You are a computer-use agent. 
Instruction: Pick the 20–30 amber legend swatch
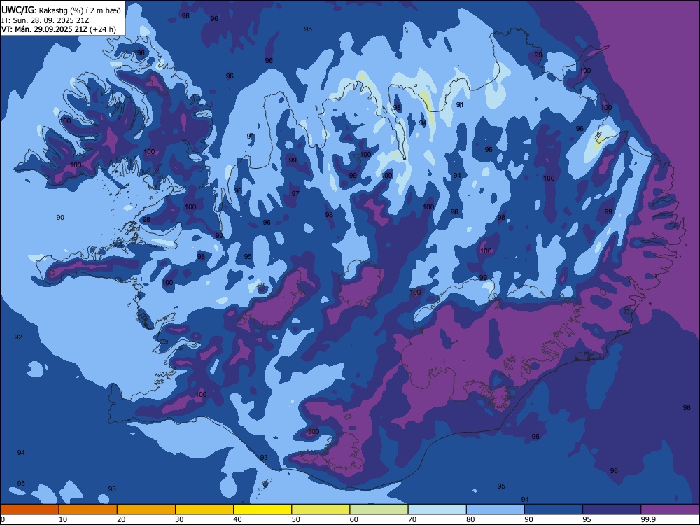pos(146,510)
